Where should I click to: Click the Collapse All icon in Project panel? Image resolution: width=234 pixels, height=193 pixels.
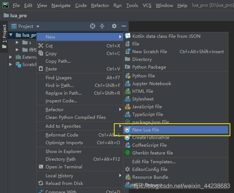pyautogui.click(x=102, y=26)
